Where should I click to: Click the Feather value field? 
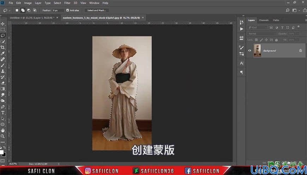tap(58, 10)
